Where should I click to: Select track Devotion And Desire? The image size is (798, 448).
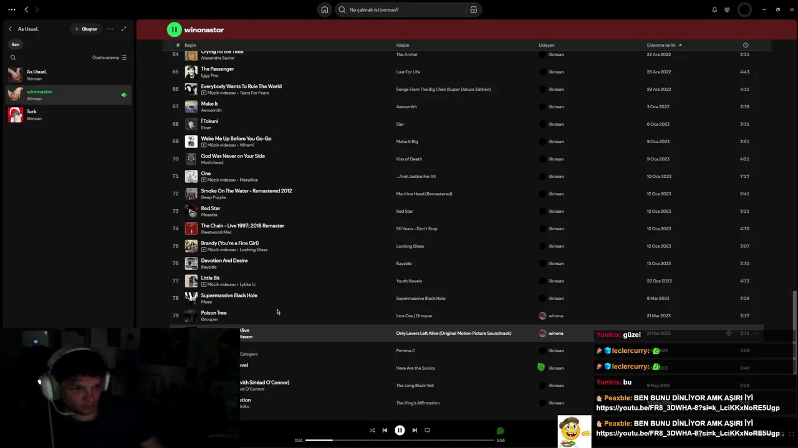click(224, 260)
